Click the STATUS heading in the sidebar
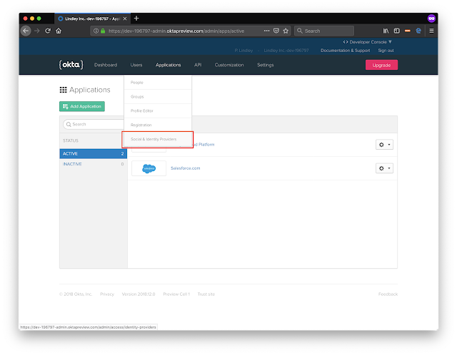 click(x=71, y=140)
